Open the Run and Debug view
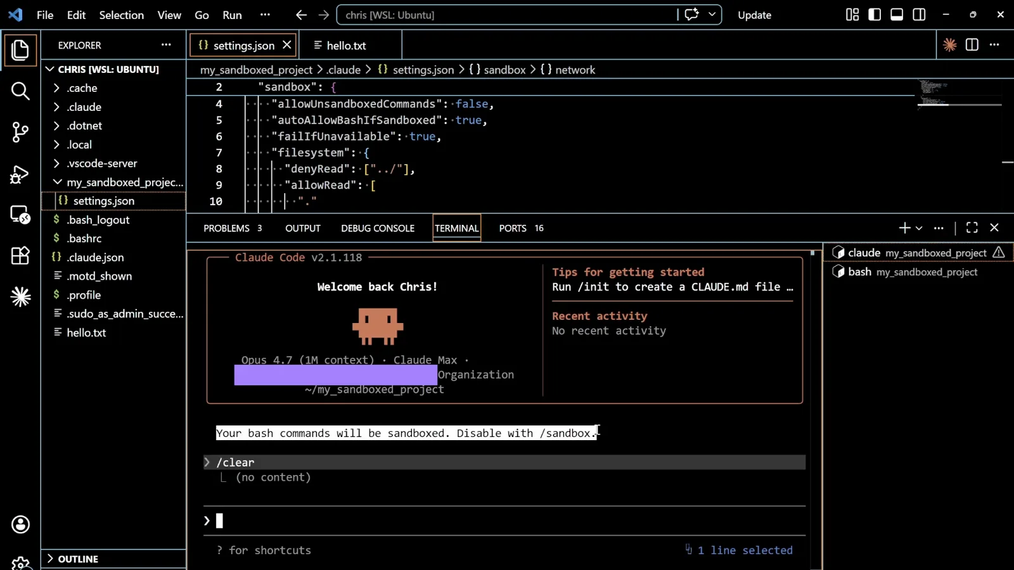This screenshot has width=1014, height=570. tap(20, 174)
